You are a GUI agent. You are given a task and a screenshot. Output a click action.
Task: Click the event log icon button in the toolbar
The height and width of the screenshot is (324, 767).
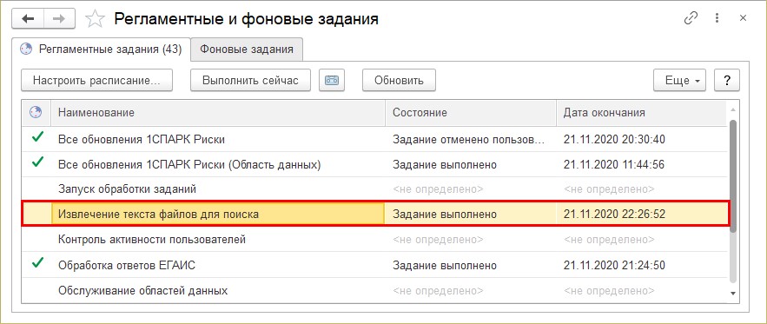[332, 80]
